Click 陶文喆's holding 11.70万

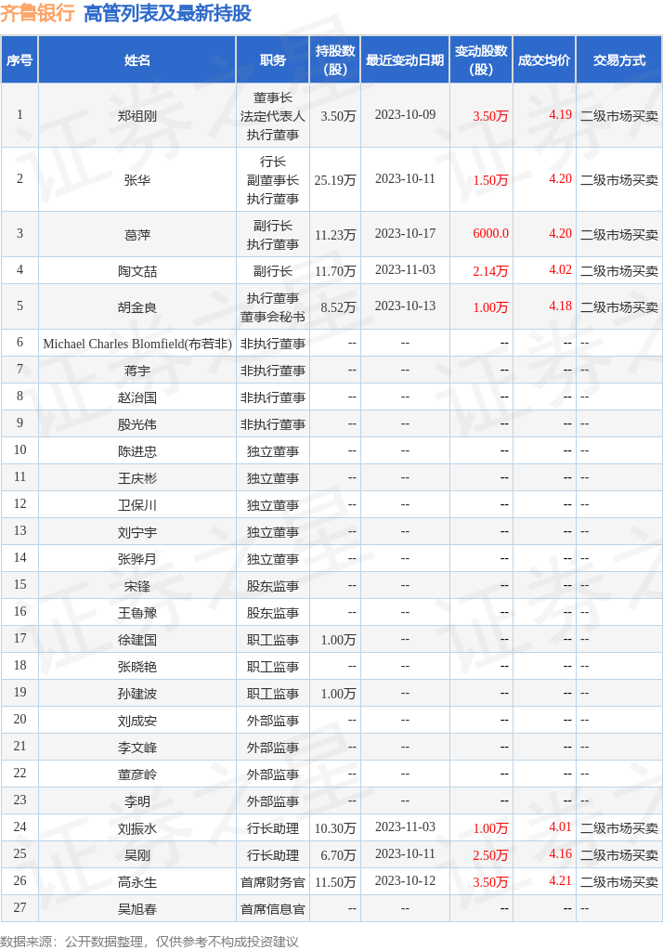tap(335, 271)
